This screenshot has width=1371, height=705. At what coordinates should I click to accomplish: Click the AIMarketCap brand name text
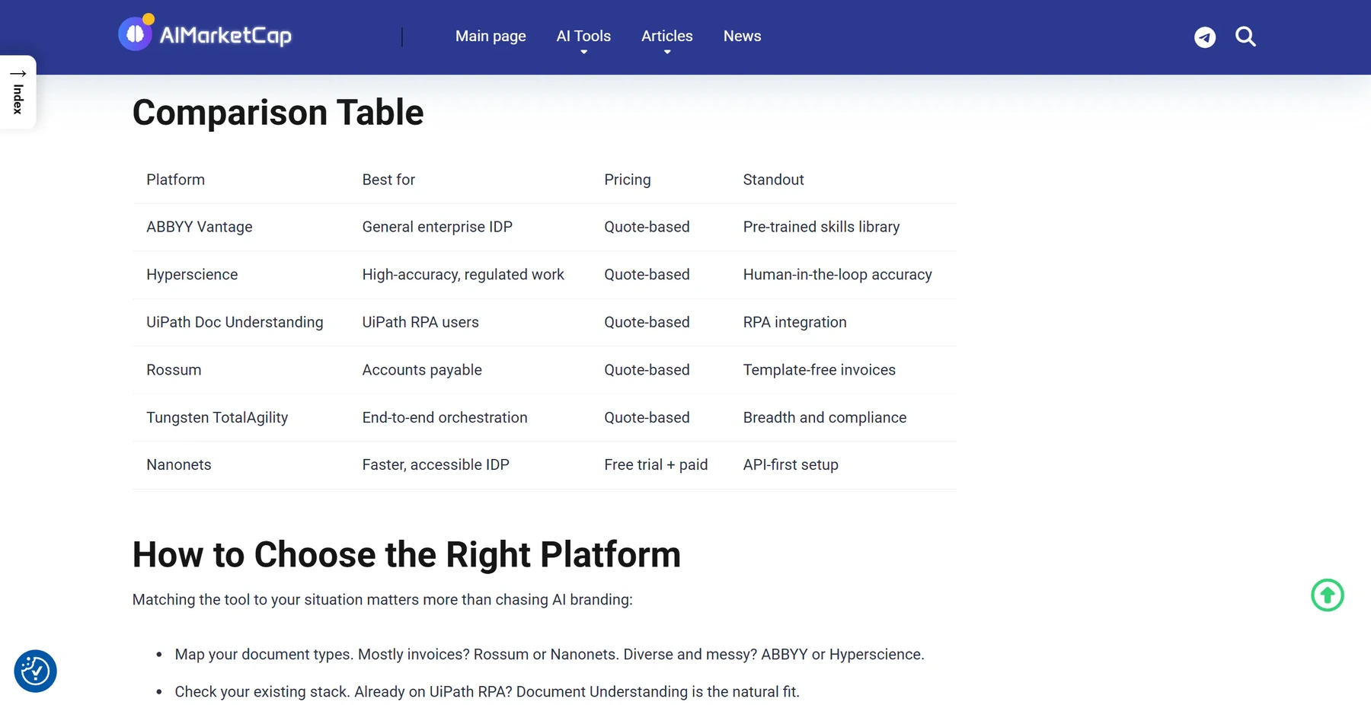[x=225, y=35]
